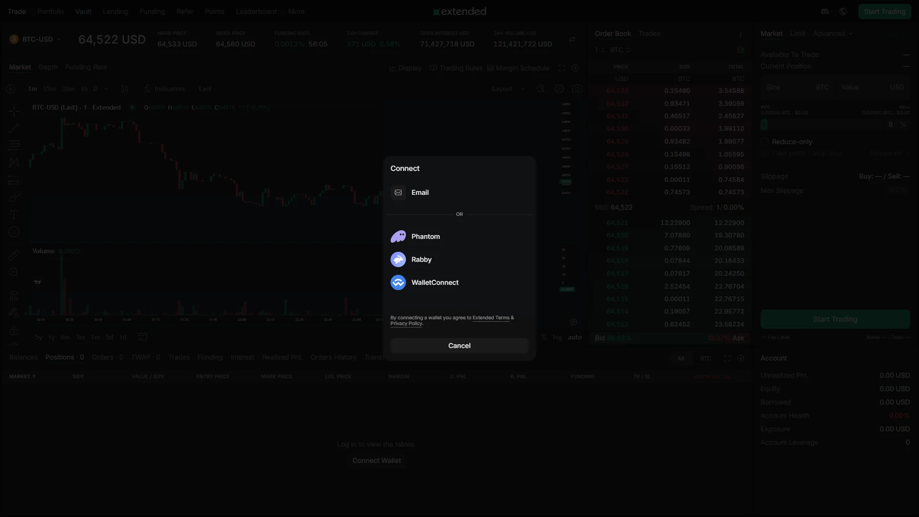The height and width of the screenshot is (517, 919).
Task: Select the zoom in tool
Action: click(x=14, y=272)
